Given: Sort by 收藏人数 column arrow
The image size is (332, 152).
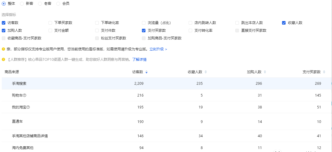Looking at the screenshot, I should tap(206, 72).
